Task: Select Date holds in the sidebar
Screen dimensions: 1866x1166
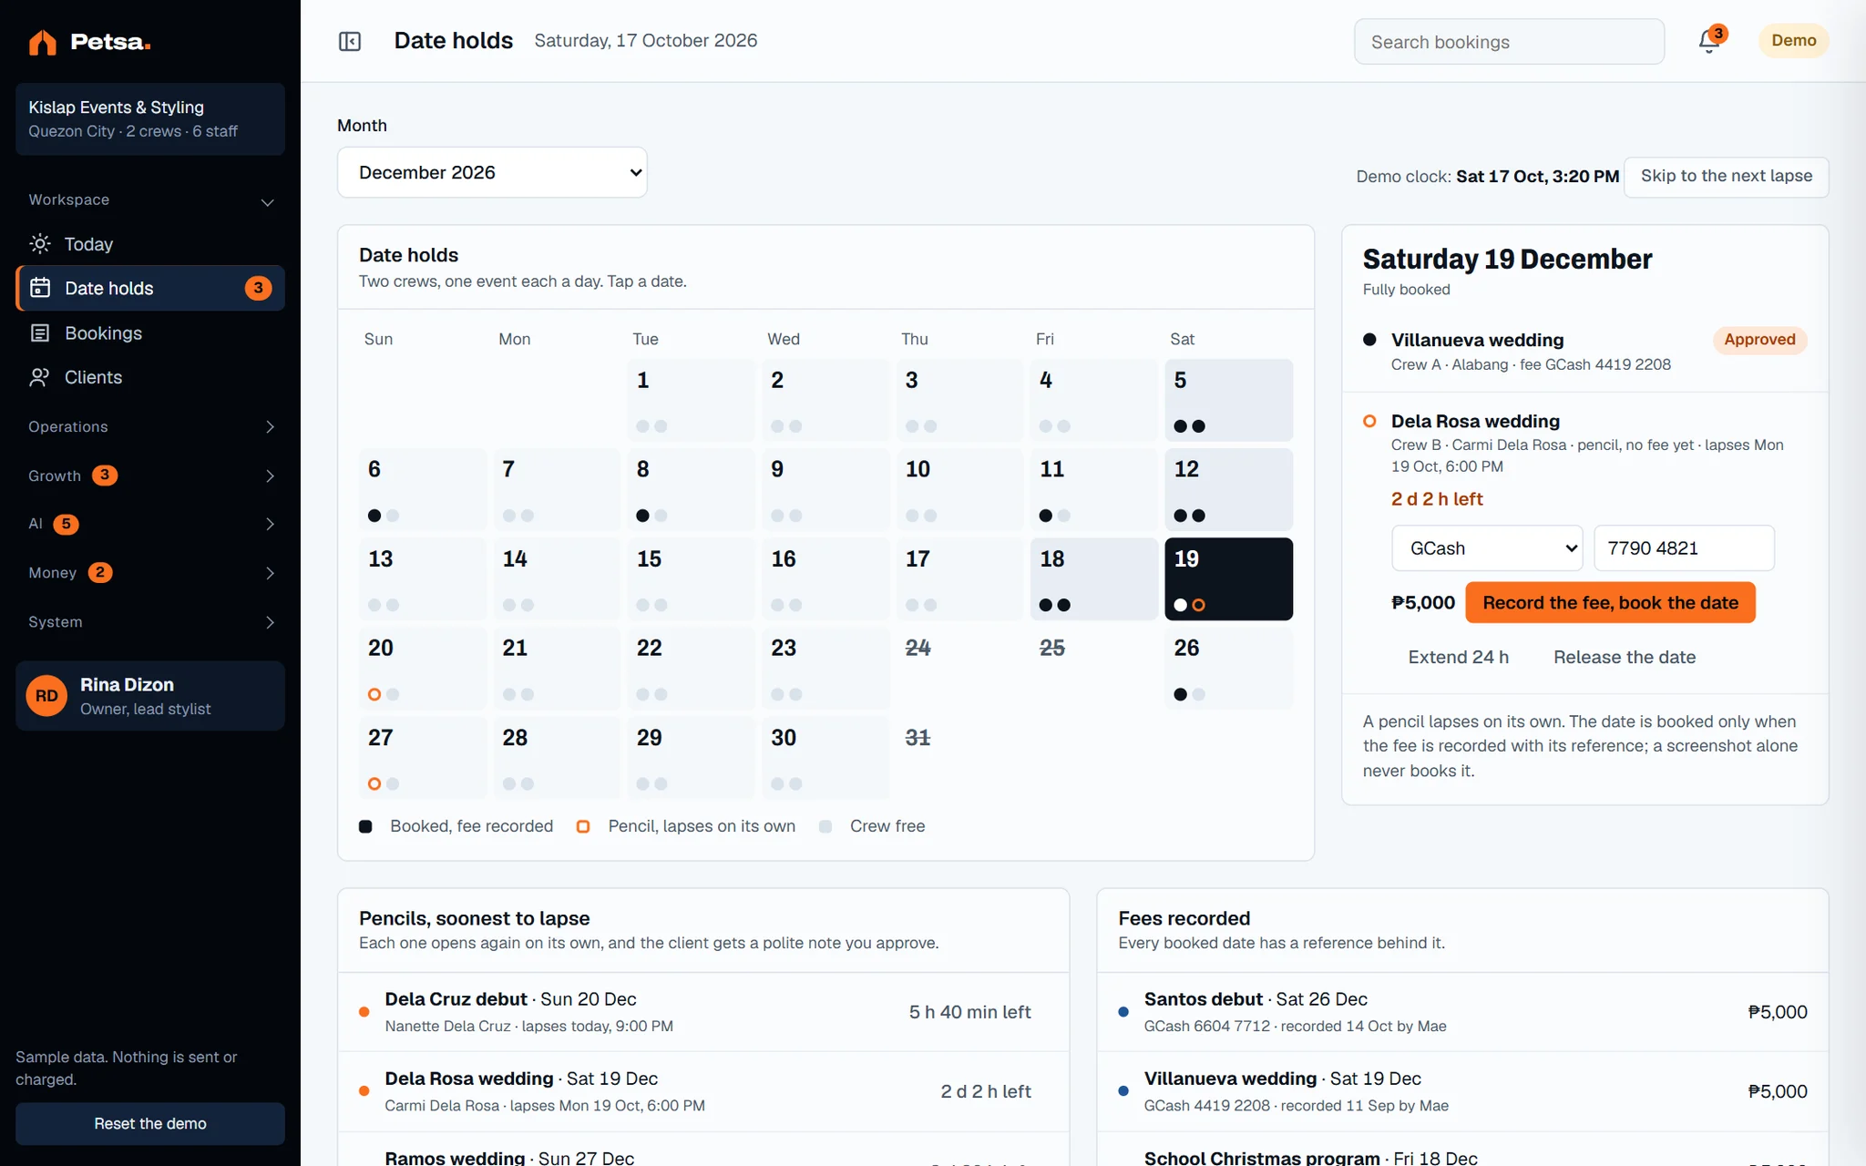Action: click(x=150, y=288)
